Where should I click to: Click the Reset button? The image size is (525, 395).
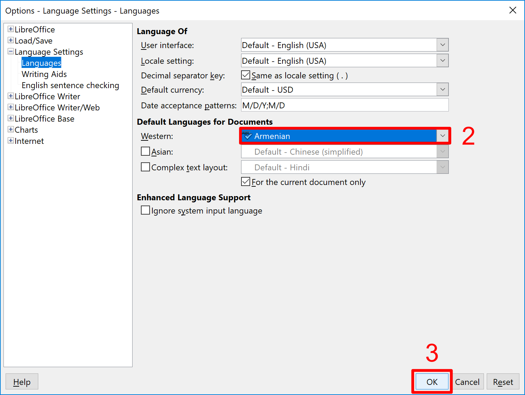[503, 382]
